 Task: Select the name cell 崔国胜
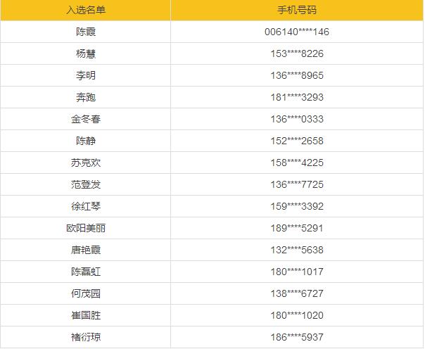coord(85,315)
